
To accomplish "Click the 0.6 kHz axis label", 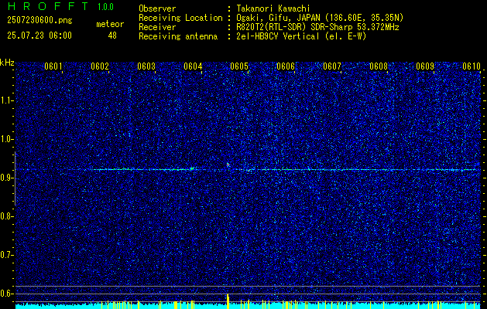I will [6, 294].
